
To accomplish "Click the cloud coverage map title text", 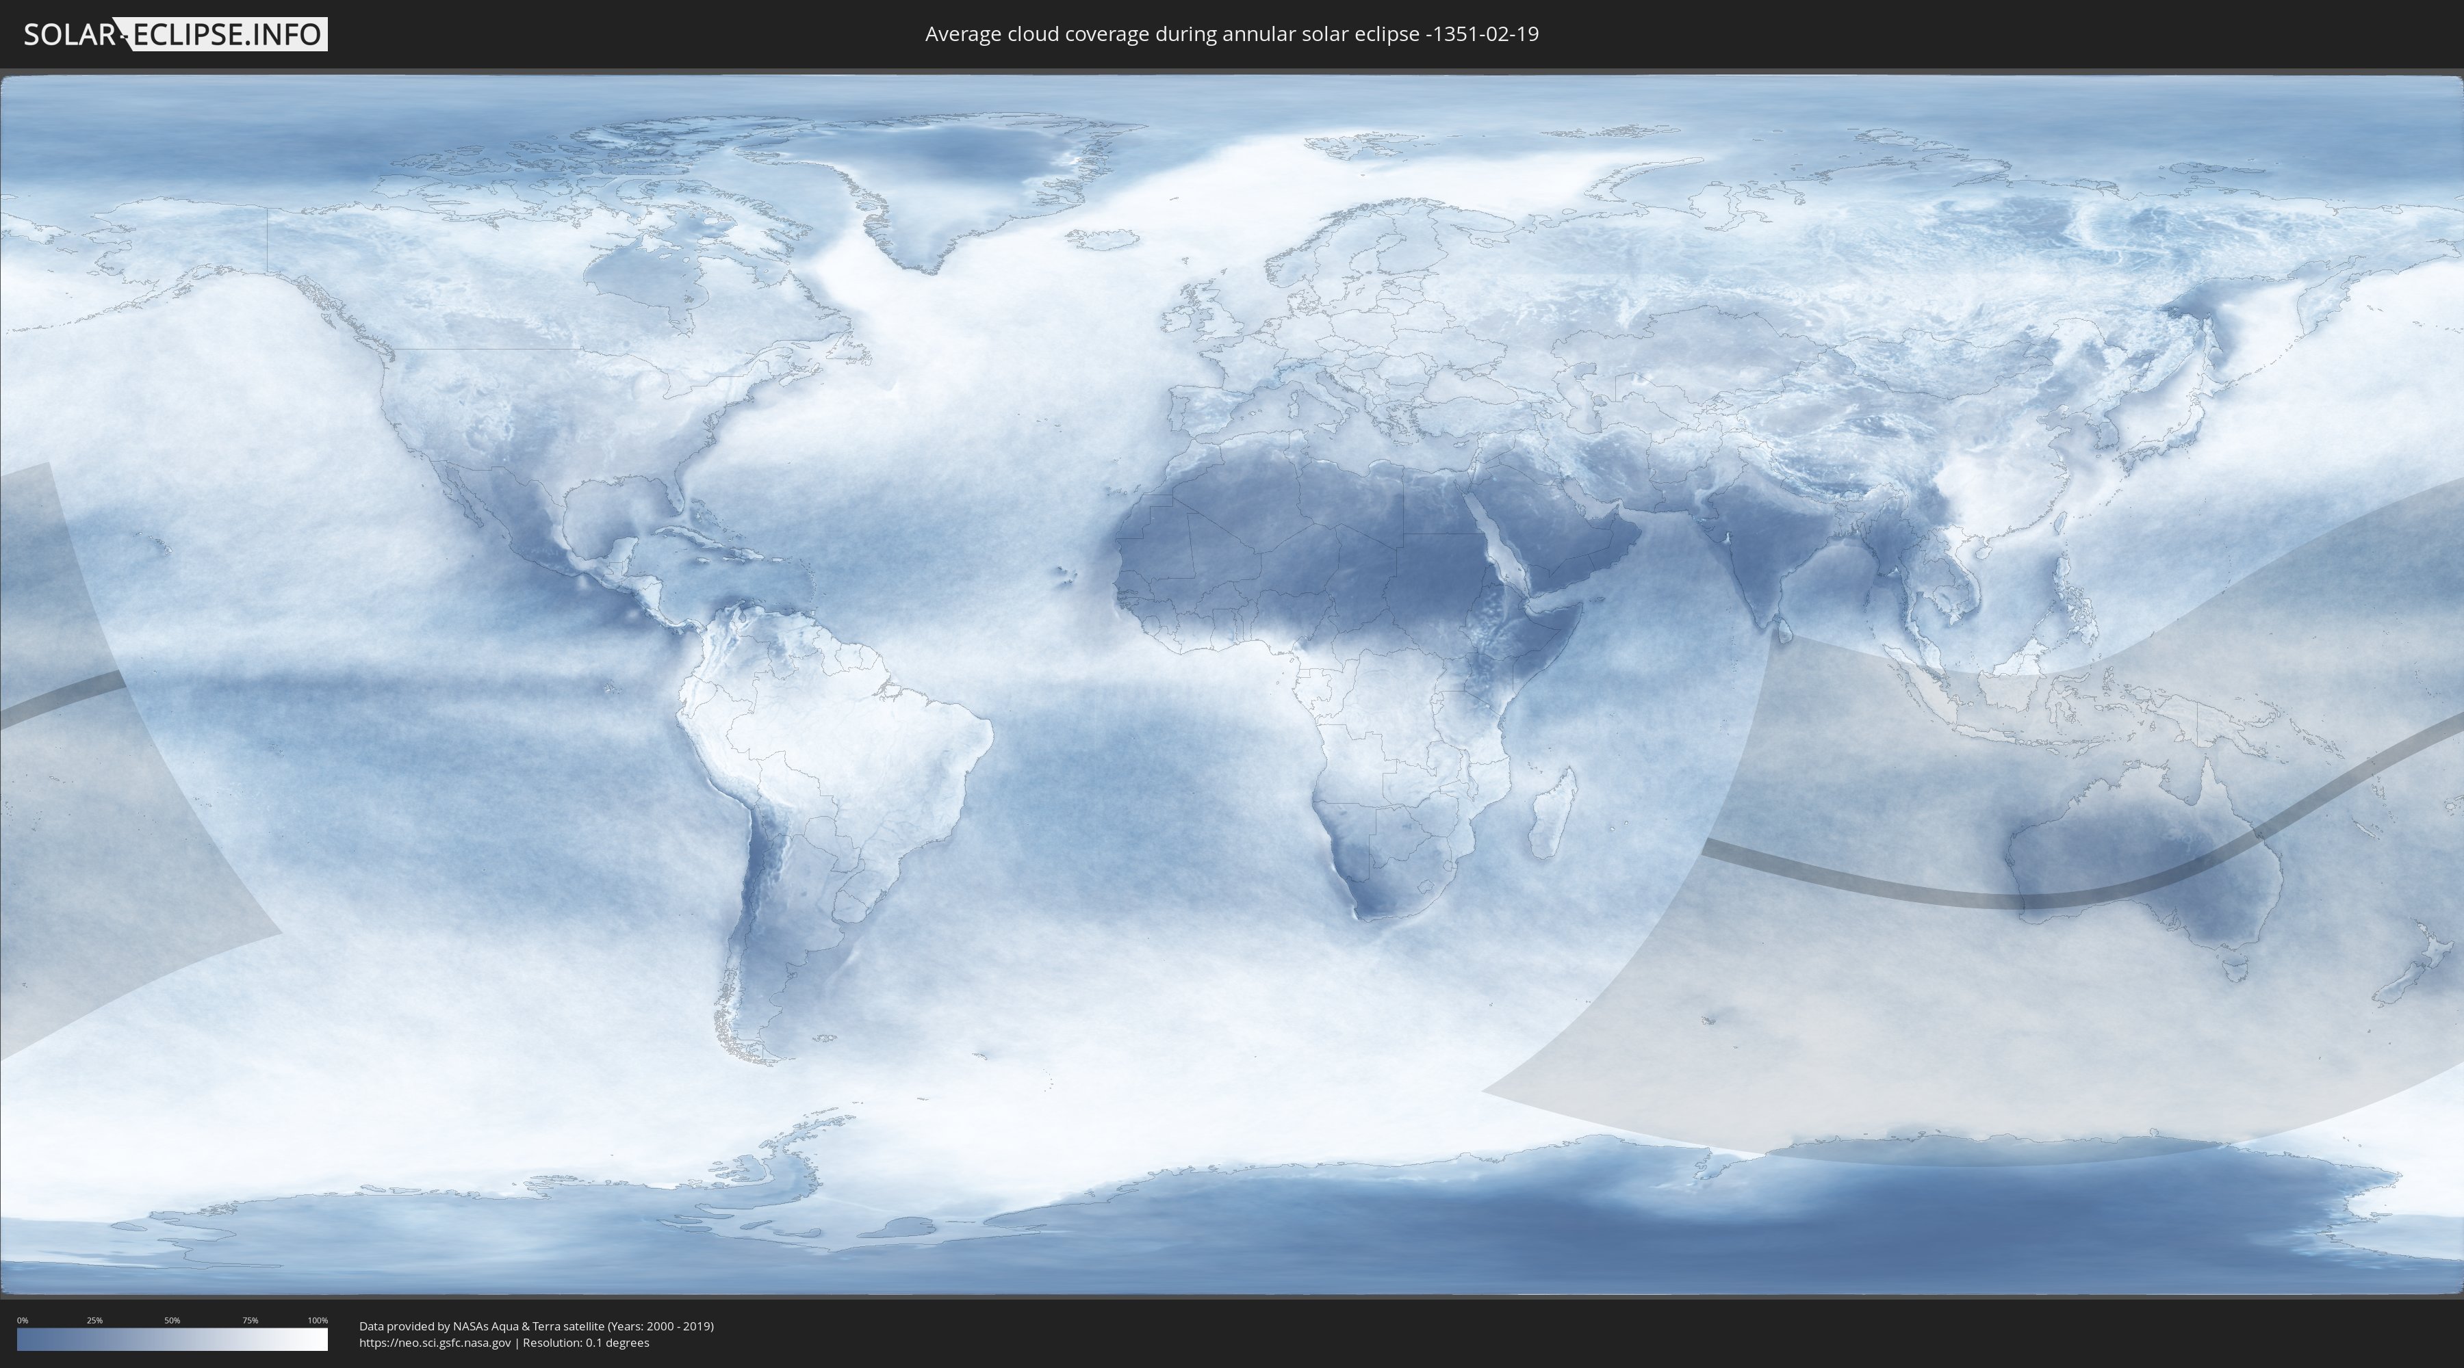I will click(1232, 34).
